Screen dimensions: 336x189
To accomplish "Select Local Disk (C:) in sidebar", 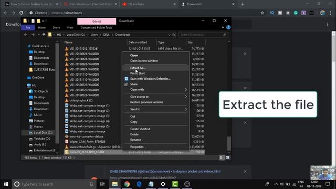I will (x=43, y=133).
